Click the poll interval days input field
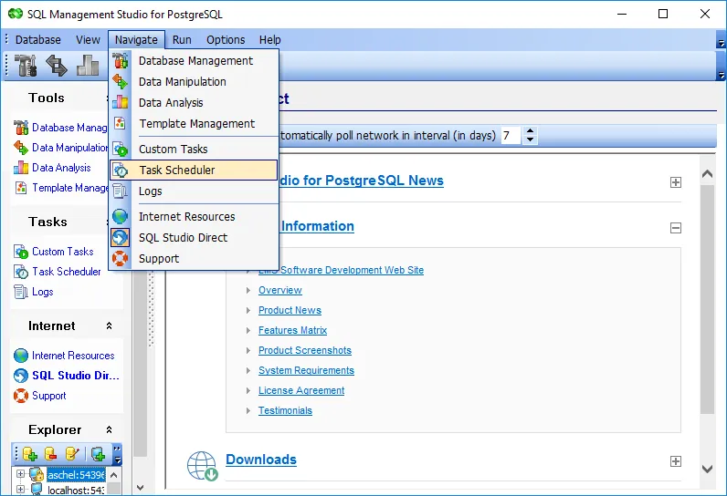 point(511,136)
